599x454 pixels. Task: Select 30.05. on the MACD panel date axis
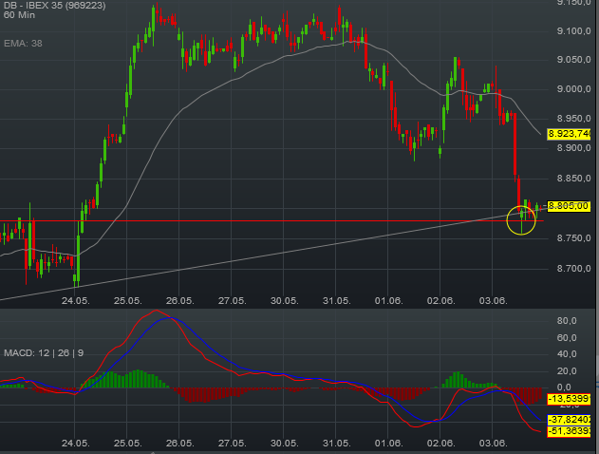pyautogui.click(x=283, y=443)
